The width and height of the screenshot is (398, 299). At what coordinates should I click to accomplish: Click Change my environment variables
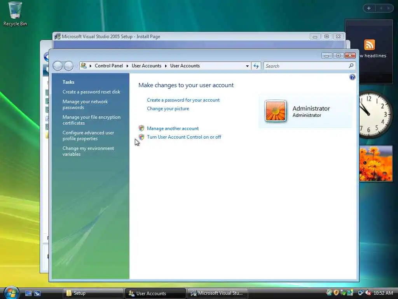pos(88,151)
